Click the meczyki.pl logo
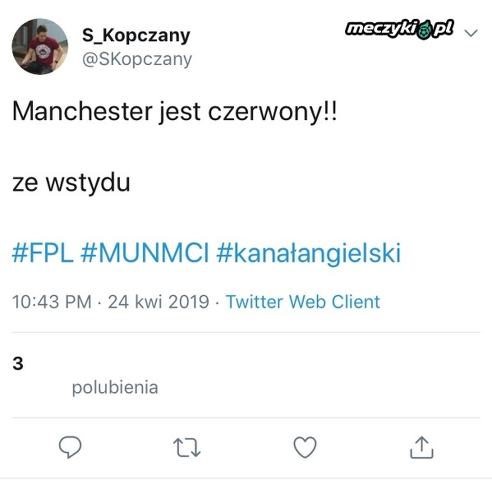Screen dimensions: 492x490 tap(399, 30)
